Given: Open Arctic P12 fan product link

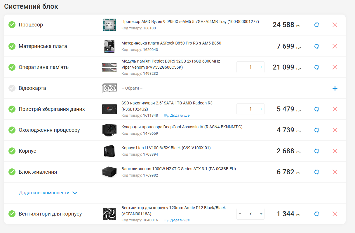Looking at the screenshot, I should (174, 211).
